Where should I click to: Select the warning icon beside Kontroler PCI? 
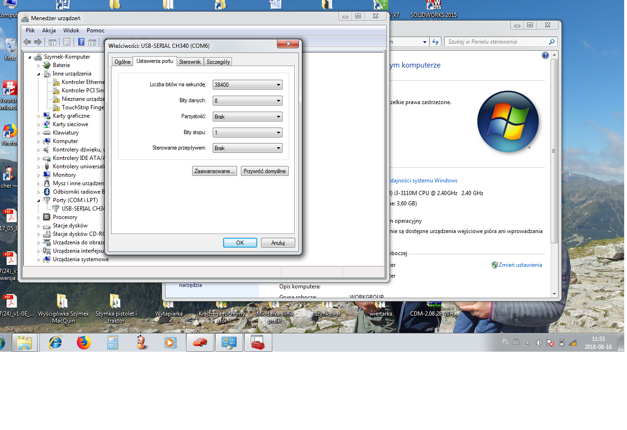pos(56,91)
